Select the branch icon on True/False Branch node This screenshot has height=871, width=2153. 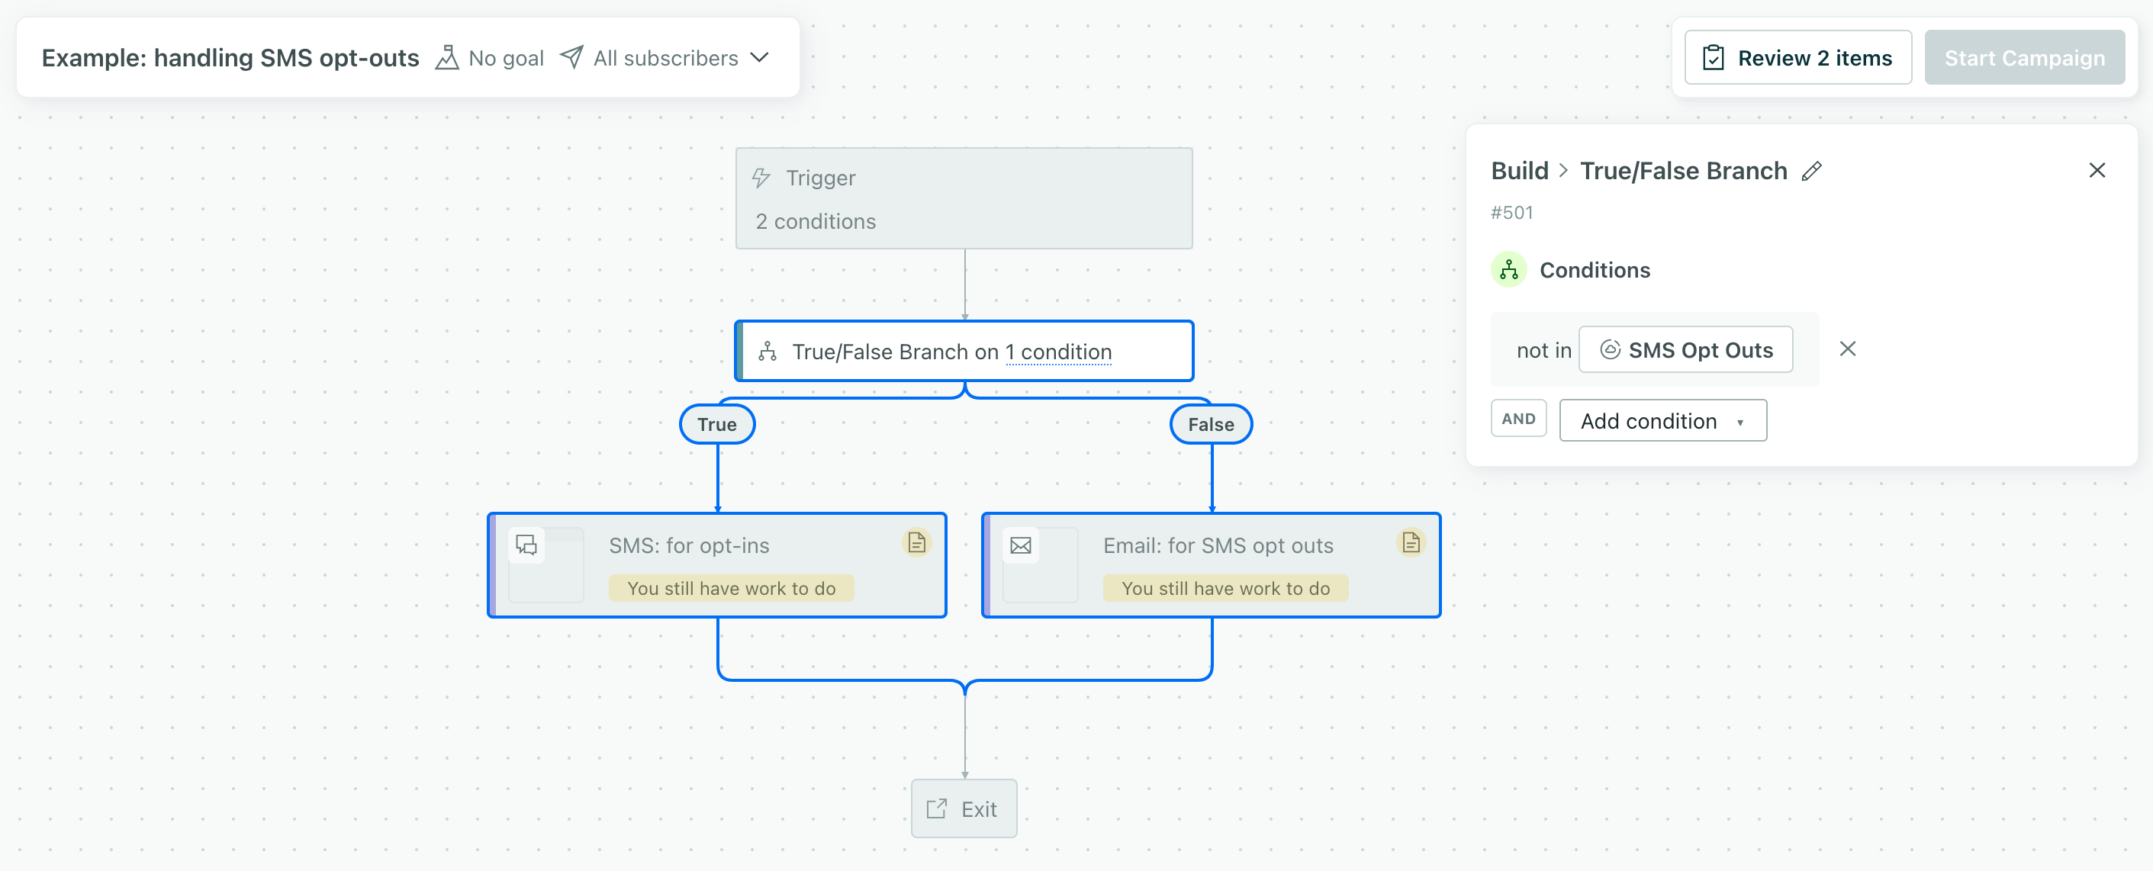point(768,351)
